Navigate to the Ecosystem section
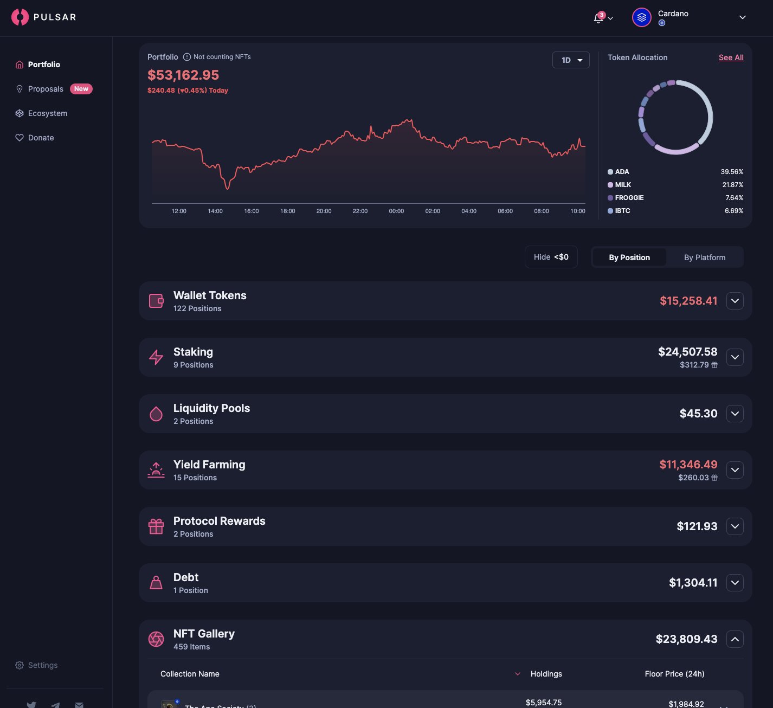The height and width of the screenshot is (708, 773). coord(48,113)
